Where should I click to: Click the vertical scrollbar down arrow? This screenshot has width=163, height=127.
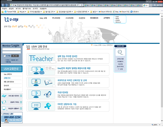pyautogui.click(x=162, y=121)
